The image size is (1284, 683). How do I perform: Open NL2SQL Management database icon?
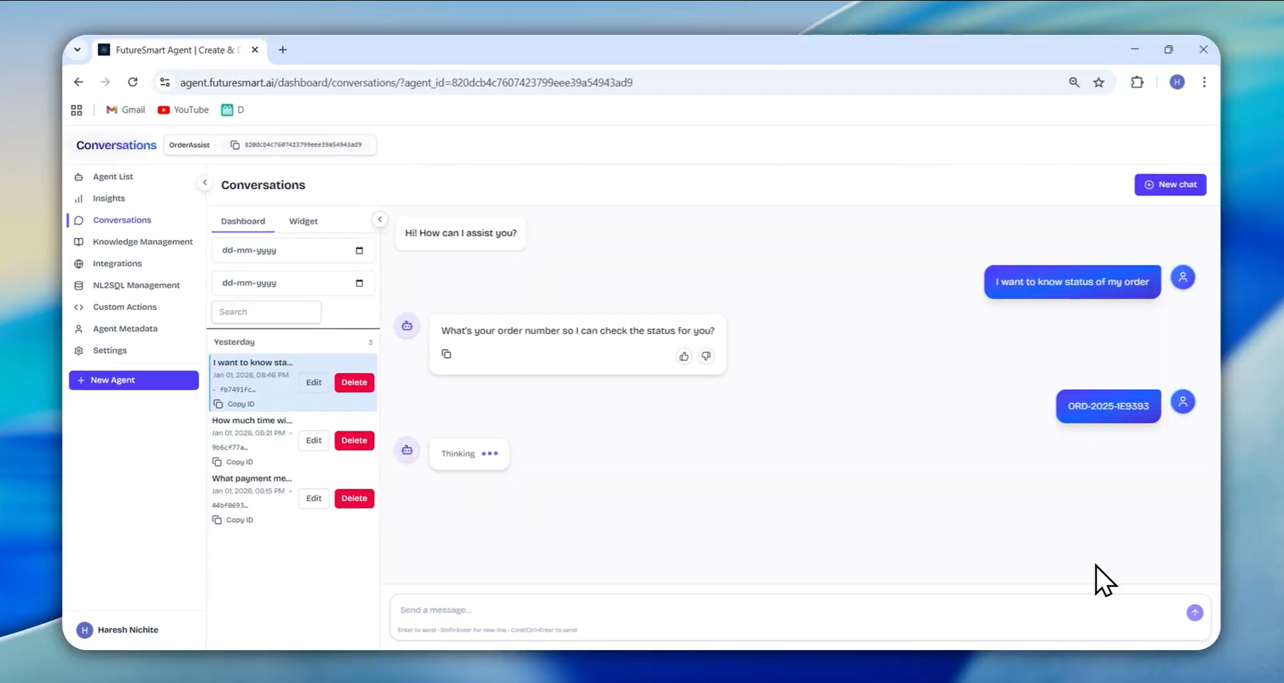tap(79, 286)
